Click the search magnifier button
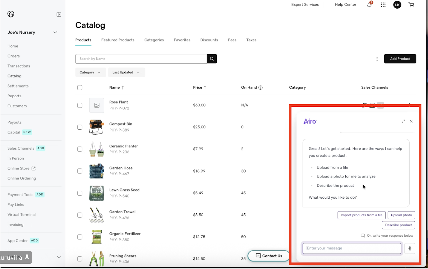Screen dimensions: 428x269 point(212,59)
